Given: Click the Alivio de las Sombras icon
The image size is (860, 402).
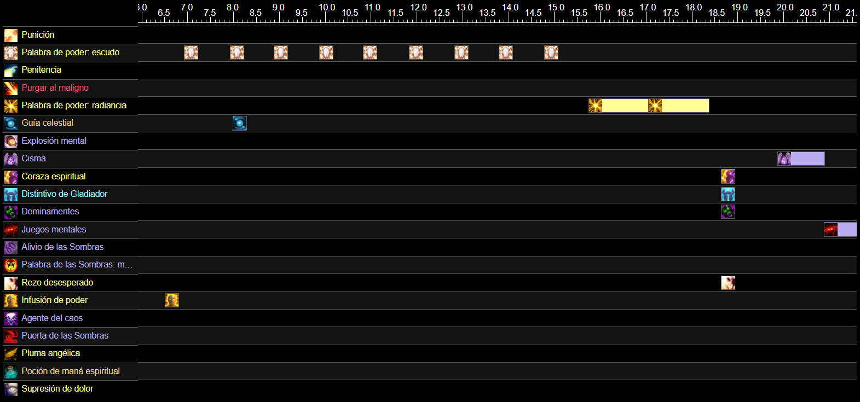Looking at the screenshot, I should (11, 248).
